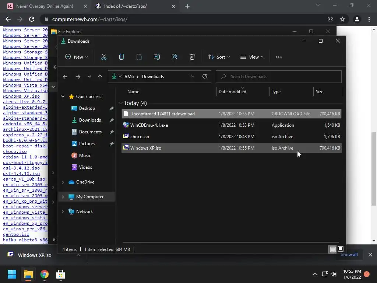Show all downloads link in Chrome
377x283 pixels.
click(x=349, y=255)
